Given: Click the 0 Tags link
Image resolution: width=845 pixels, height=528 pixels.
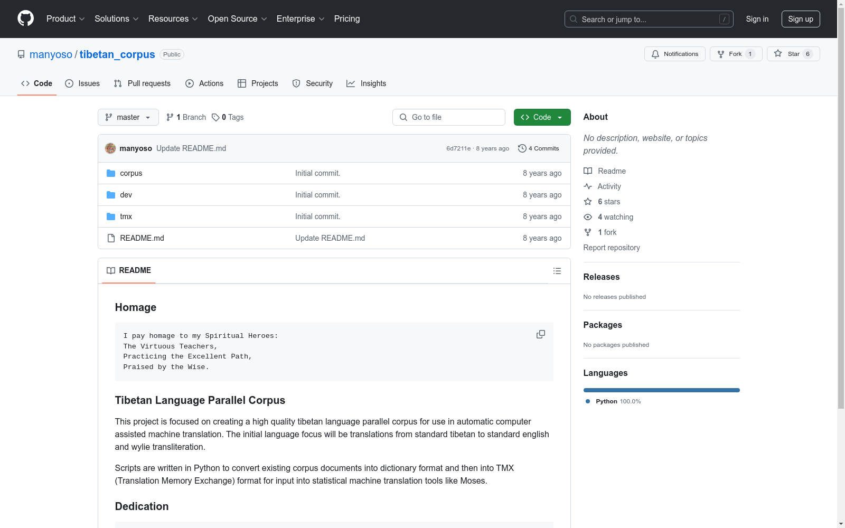Looking at the screenshot, I should pyautogui.click(x=228, y=117).
